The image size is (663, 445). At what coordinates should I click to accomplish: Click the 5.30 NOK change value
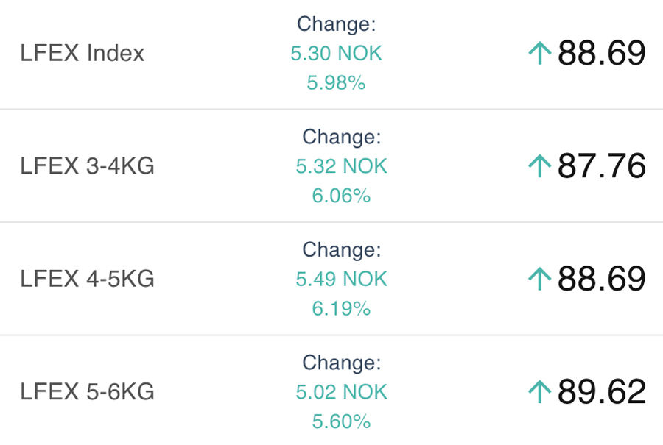click(x=337, y=54)
